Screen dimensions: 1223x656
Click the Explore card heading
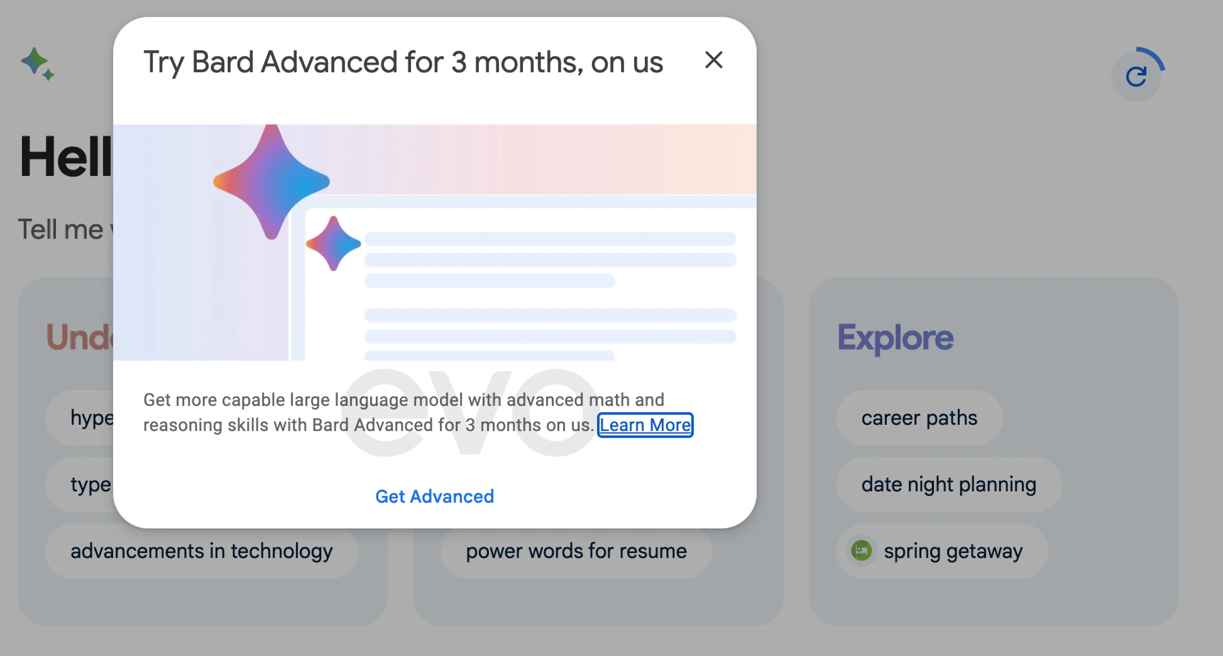click(x=896, y=337)
